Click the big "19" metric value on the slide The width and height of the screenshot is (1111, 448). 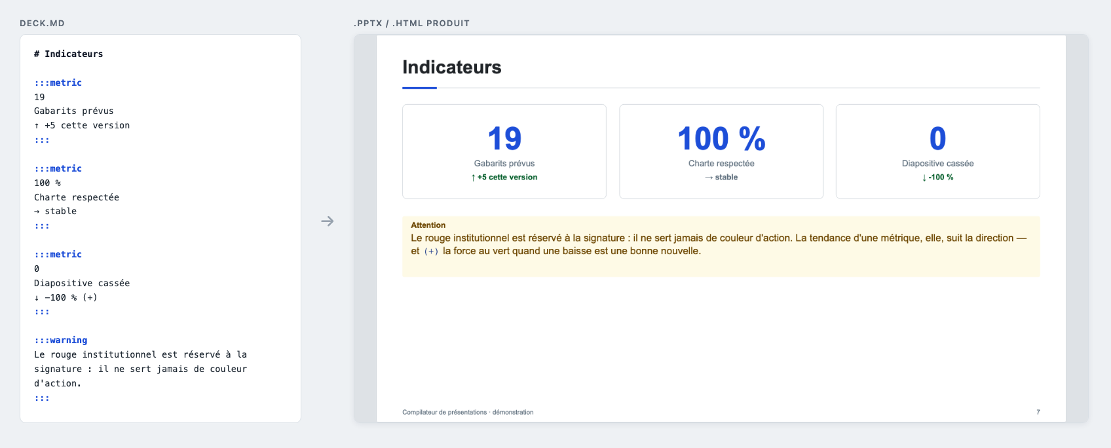point(504,139)
